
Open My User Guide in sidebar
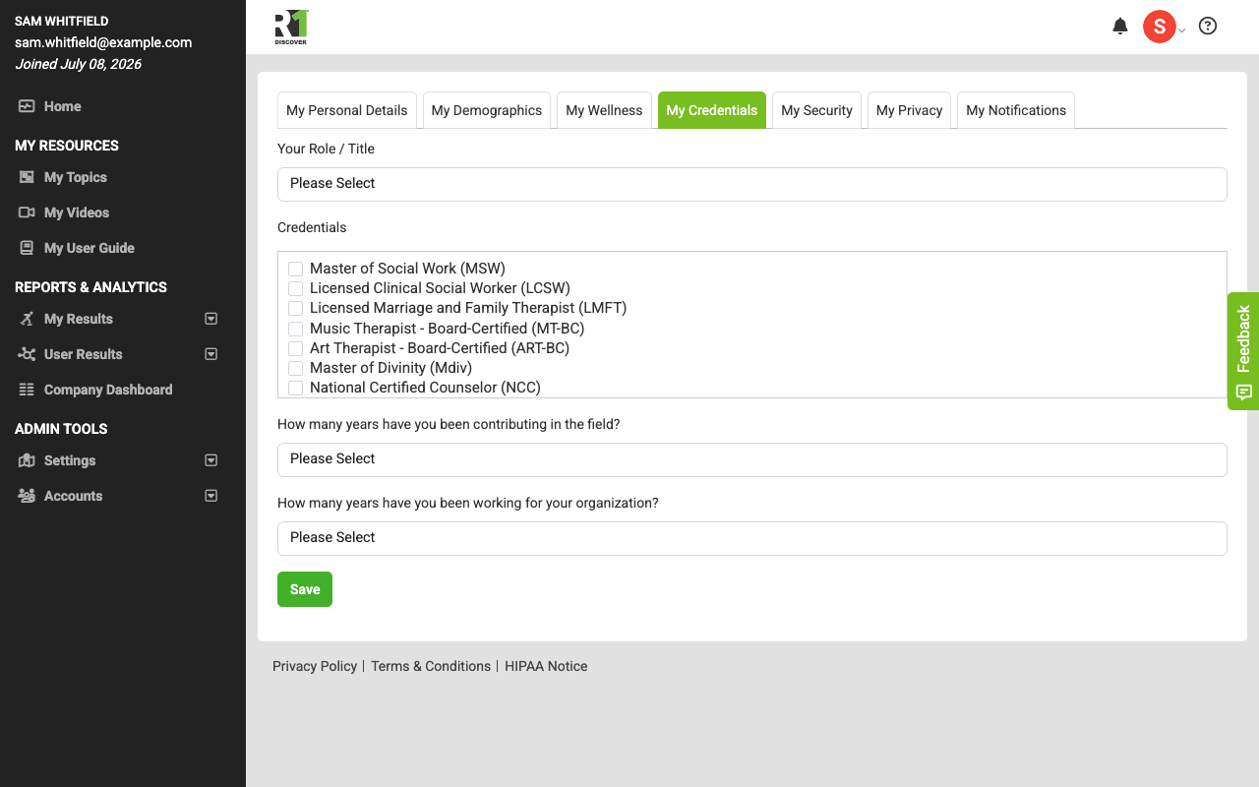point(90,248)
